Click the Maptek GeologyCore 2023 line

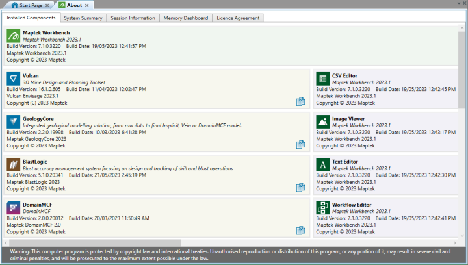pos(36,139)
